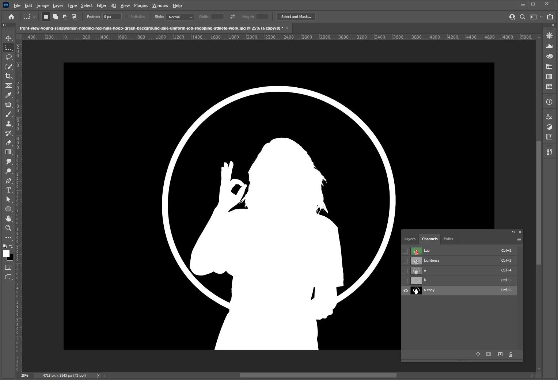
Task: Select the Spot Healing Brush tool
Action: [8, 105]
